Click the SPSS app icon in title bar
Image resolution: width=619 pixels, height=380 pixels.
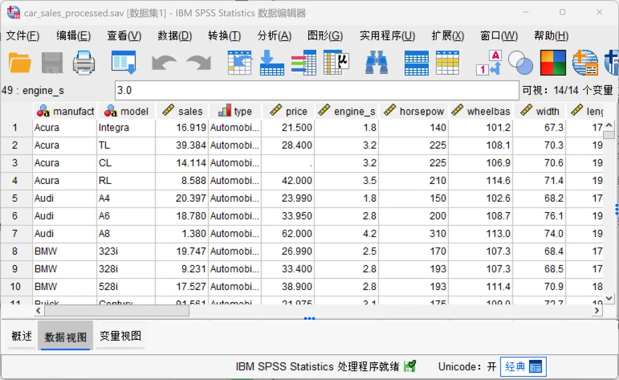click(13, 13)
